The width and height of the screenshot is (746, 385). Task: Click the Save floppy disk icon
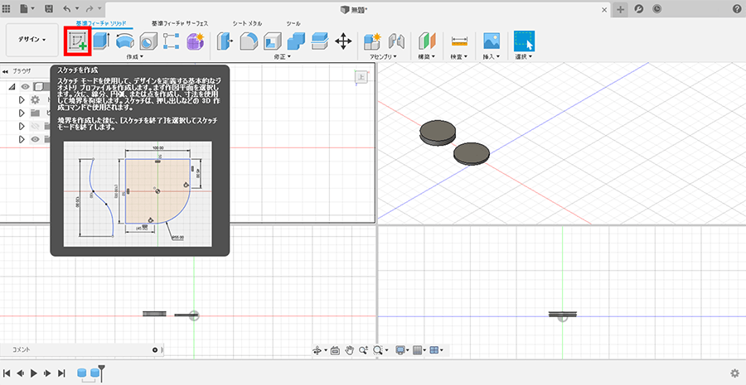pos(49,8)
